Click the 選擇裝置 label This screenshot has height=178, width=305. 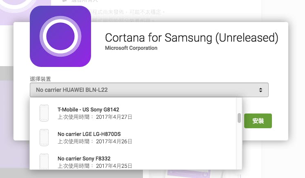pos(40,79)
